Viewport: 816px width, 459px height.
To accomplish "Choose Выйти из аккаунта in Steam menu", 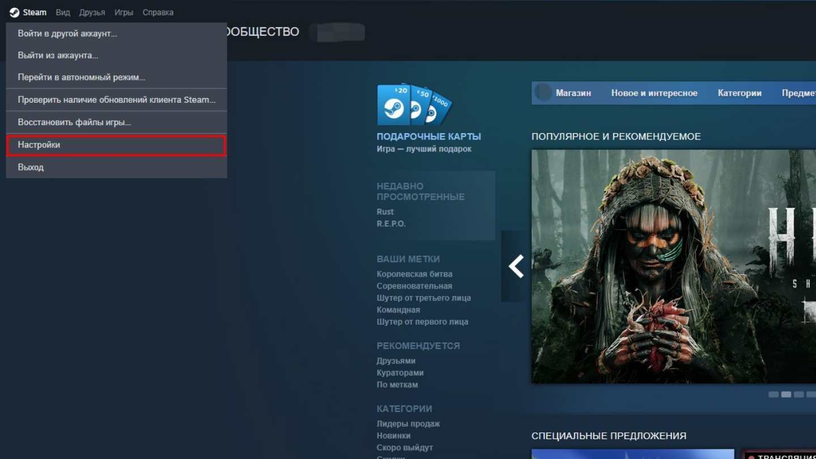I will [116, 56].
